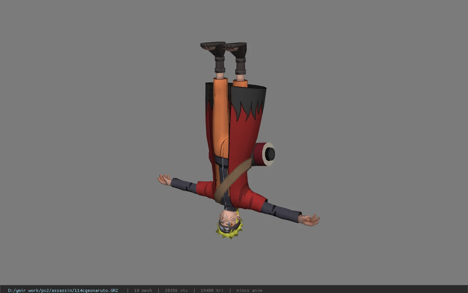The width and height of the screenshot is (468, 293).
Task: Click the '19480 tri' triangle count
Action: pos(212,290)
